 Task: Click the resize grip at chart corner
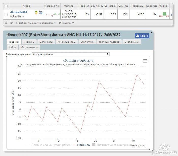click(152, 150)
